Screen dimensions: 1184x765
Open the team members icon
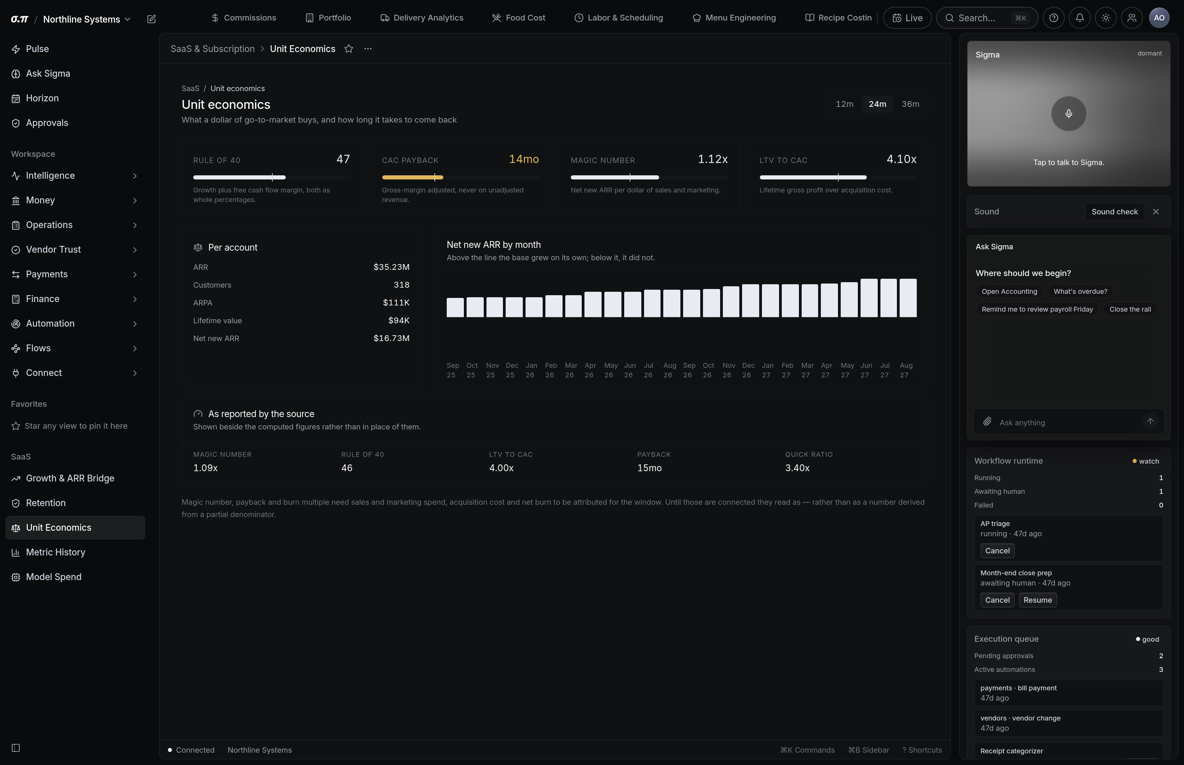coord(1132,18)
